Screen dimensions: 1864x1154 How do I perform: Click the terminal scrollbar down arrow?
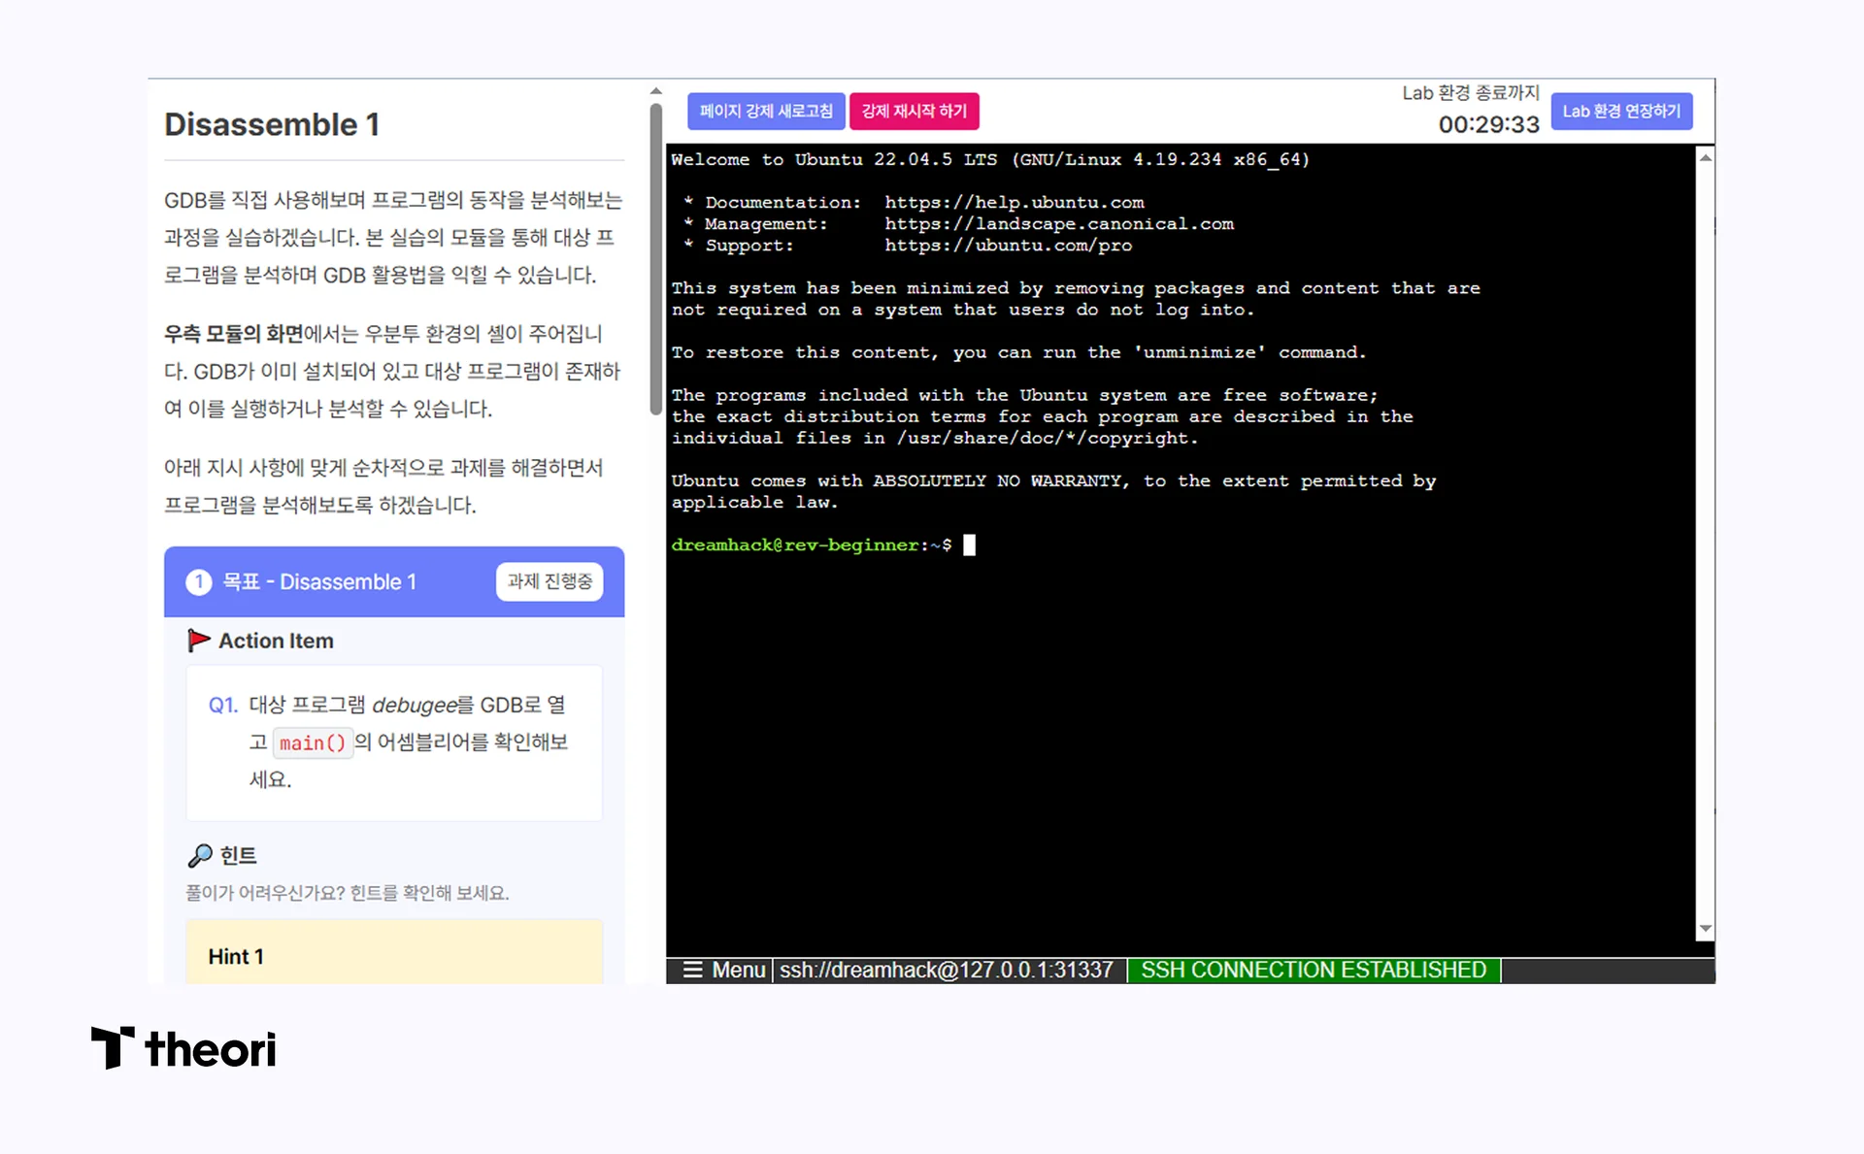[x=1704, y=928]
